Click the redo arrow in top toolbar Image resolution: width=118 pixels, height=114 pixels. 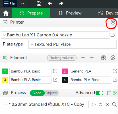coord(61,4)
